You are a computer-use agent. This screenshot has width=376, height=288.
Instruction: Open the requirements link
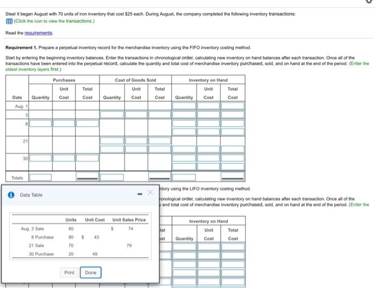click(38, 33)
